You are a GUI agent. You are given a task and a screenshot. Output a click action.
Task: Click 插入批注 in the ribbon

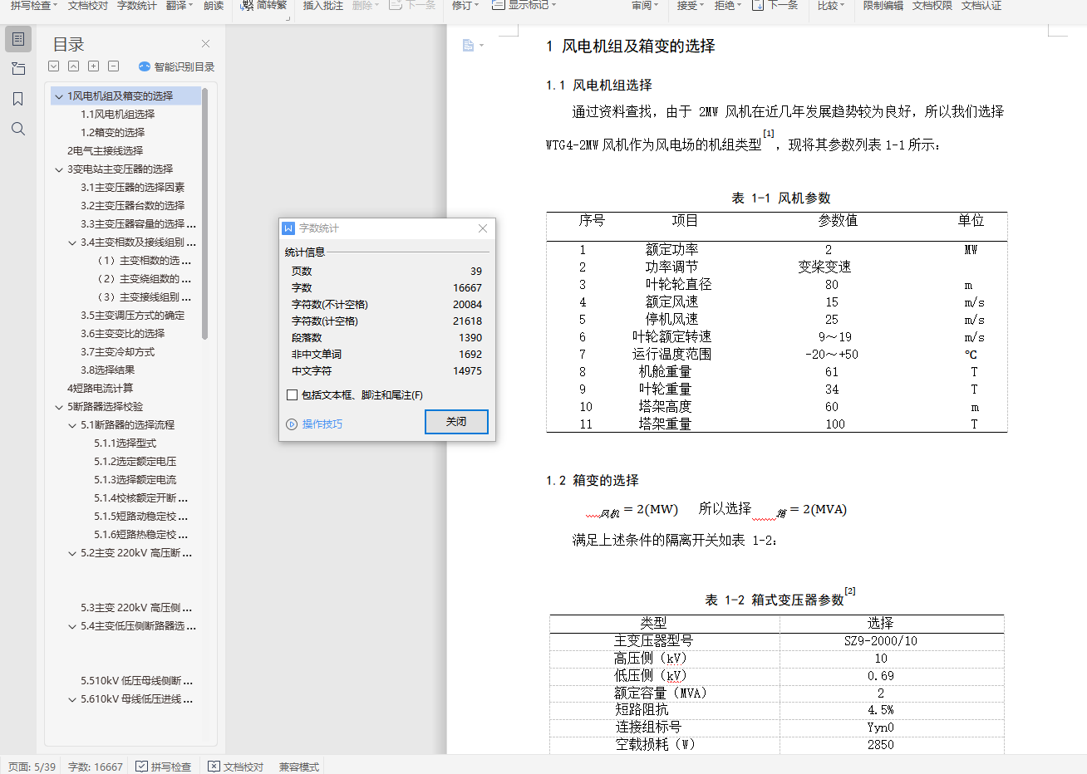click(x=323, y=6)
